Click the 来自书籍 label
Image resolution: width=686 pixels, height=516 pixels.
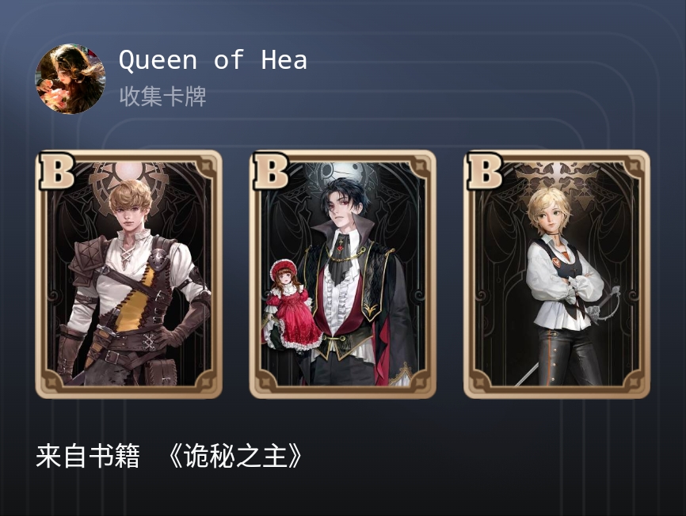click(88, 457)
